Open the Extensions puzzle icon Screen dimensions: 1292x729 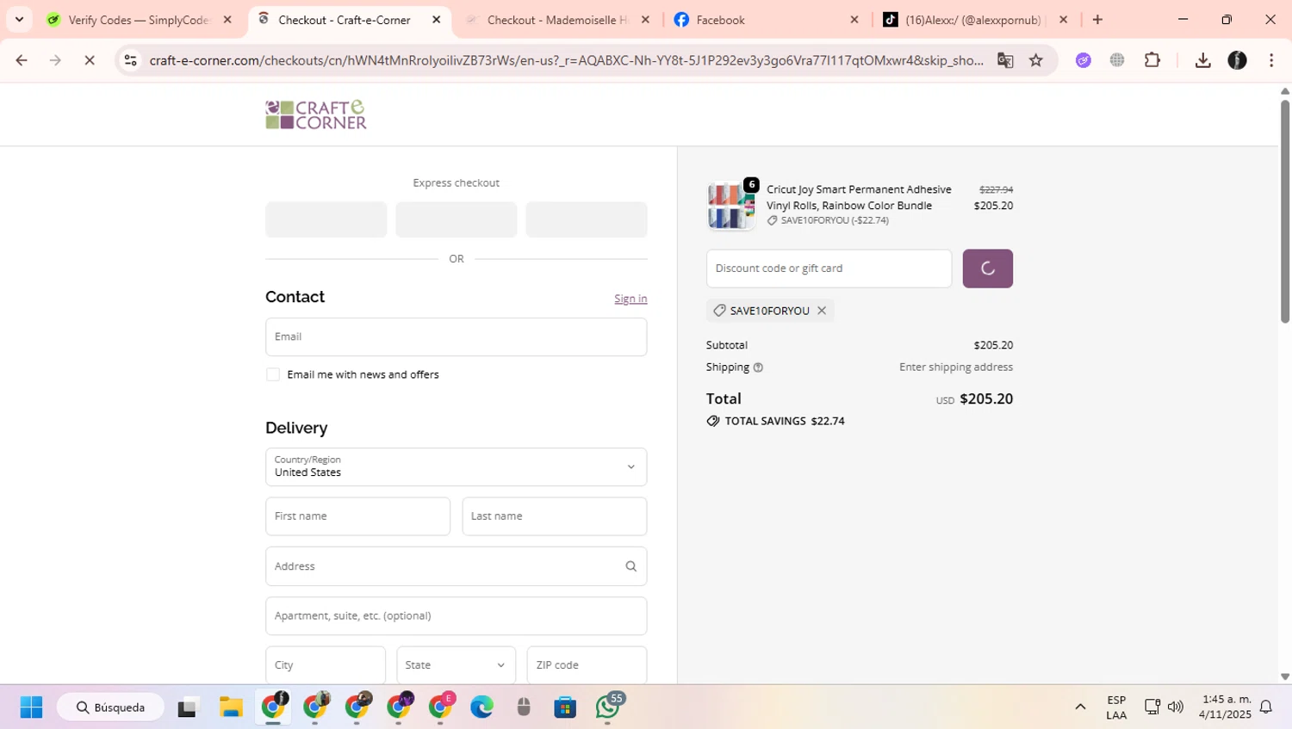click(1152, 60)
